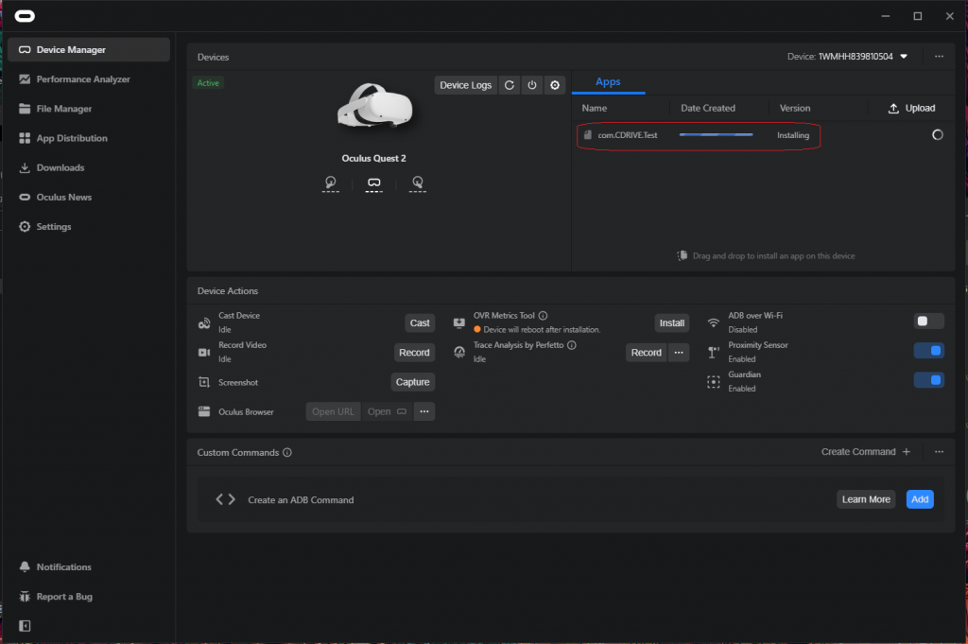Click the Trace Analysis icon
968x644 pixels.
coord(459,352)
